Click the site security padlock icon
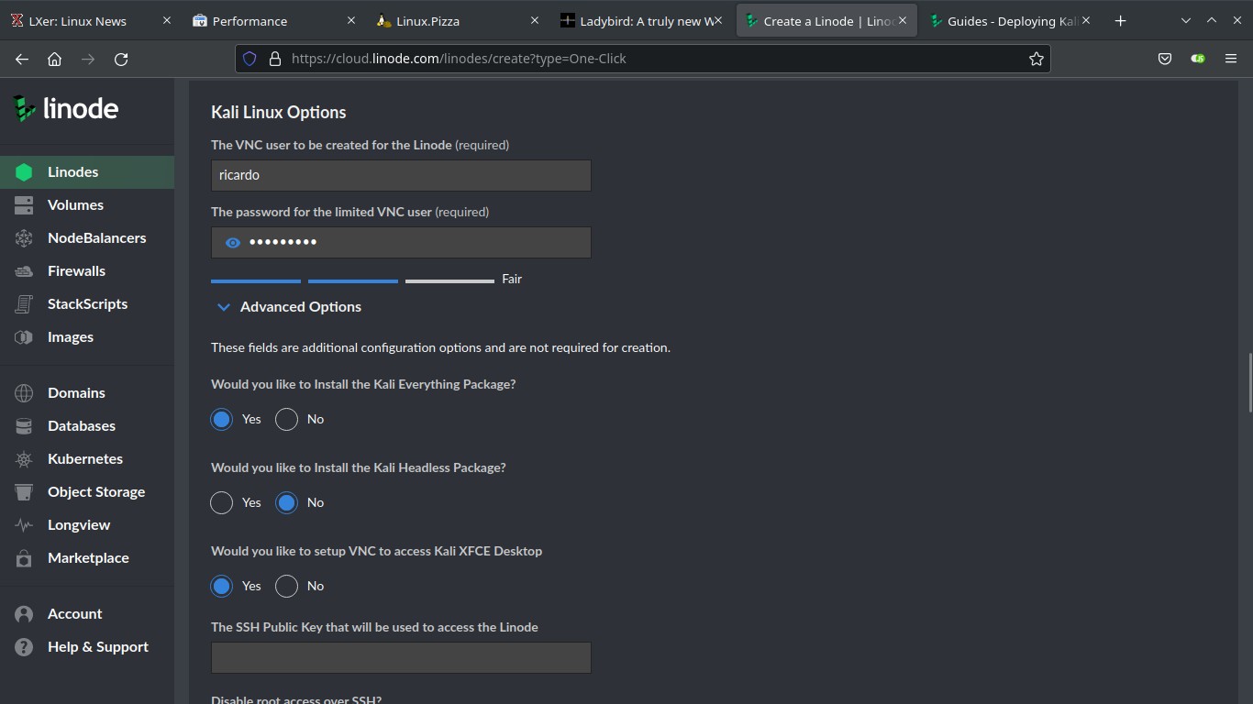This screenshot has width=1253, height=704. [274, 59]
